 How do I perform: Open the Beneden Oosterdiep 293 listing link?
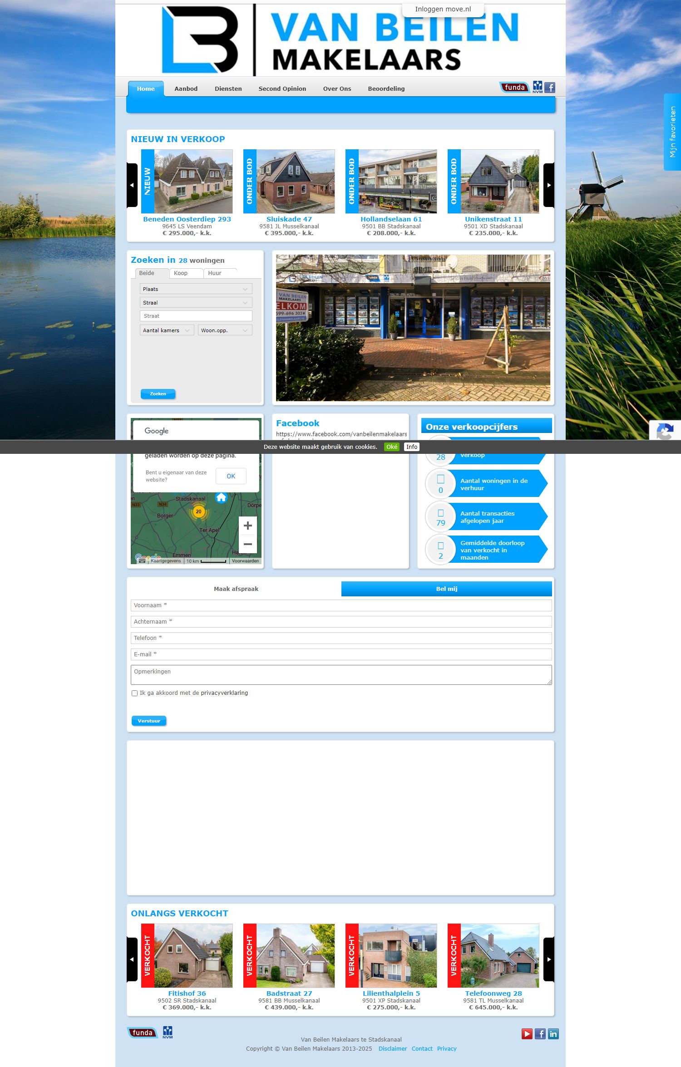(x=187, y=219)
